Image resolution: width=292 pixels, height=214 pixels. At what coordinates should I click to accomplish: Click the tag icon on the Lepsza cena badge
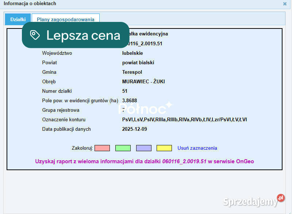35,35
